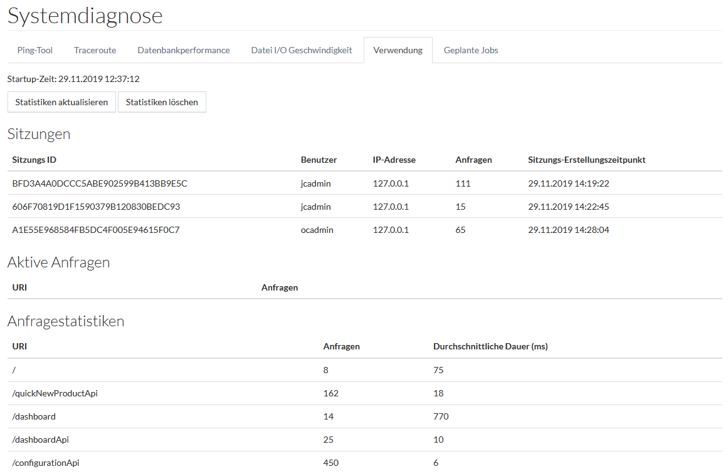Switch to the Traceroute tab
The width and height of the screenshot is (728, 474).
coord(95,50)
